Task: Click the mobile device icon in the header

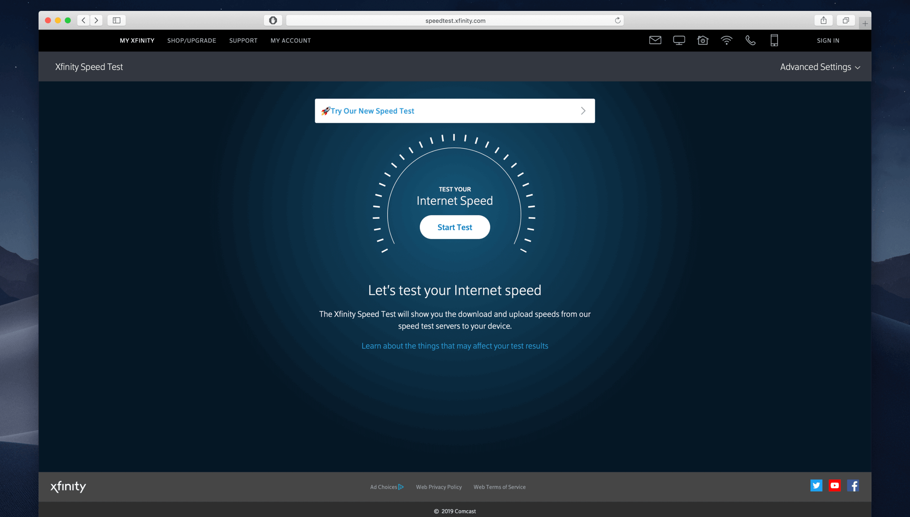Action: (774, 40)
